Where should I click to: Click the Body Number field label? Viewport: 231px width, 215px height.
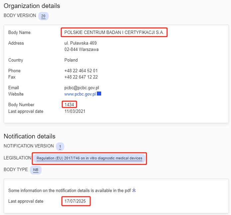[x=21, y=105]
